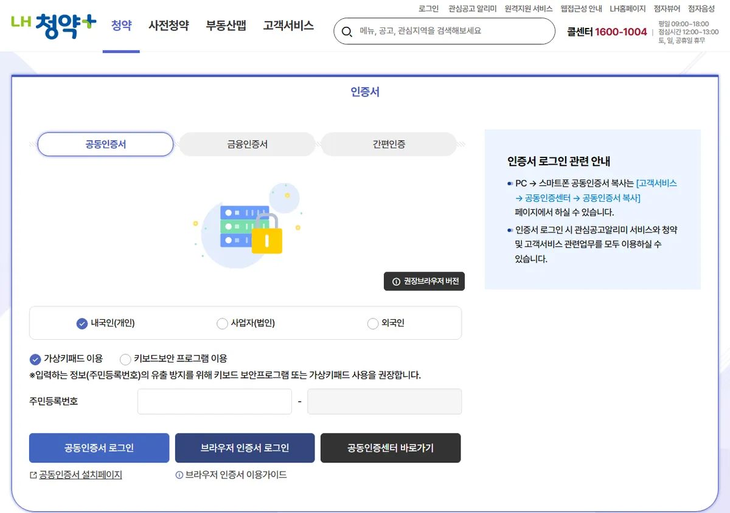Click the 인증서 page heading
Screen dimensions: 730x513
pyautogui.click(x=365, y=92)
